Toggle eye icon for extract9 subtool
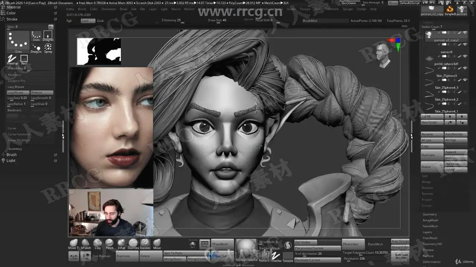 [x=465, y=44]
